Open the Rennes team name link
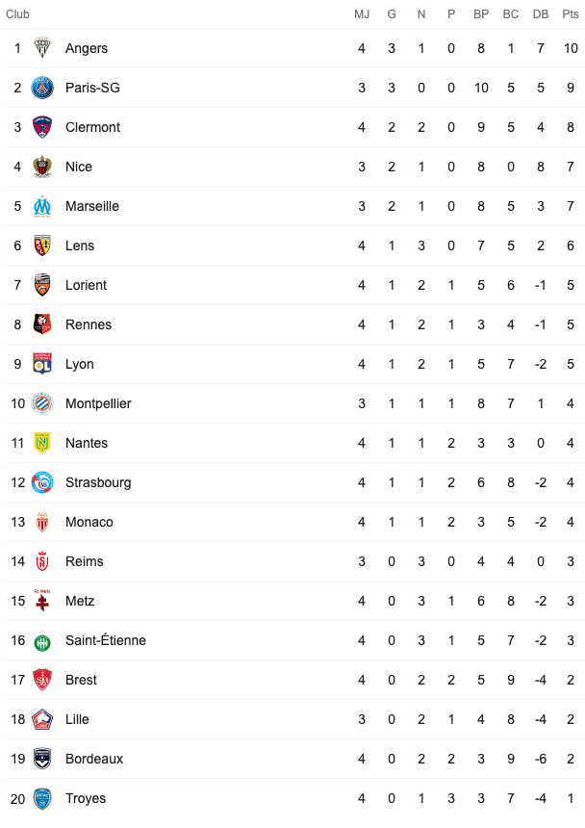 pos(89,324)
